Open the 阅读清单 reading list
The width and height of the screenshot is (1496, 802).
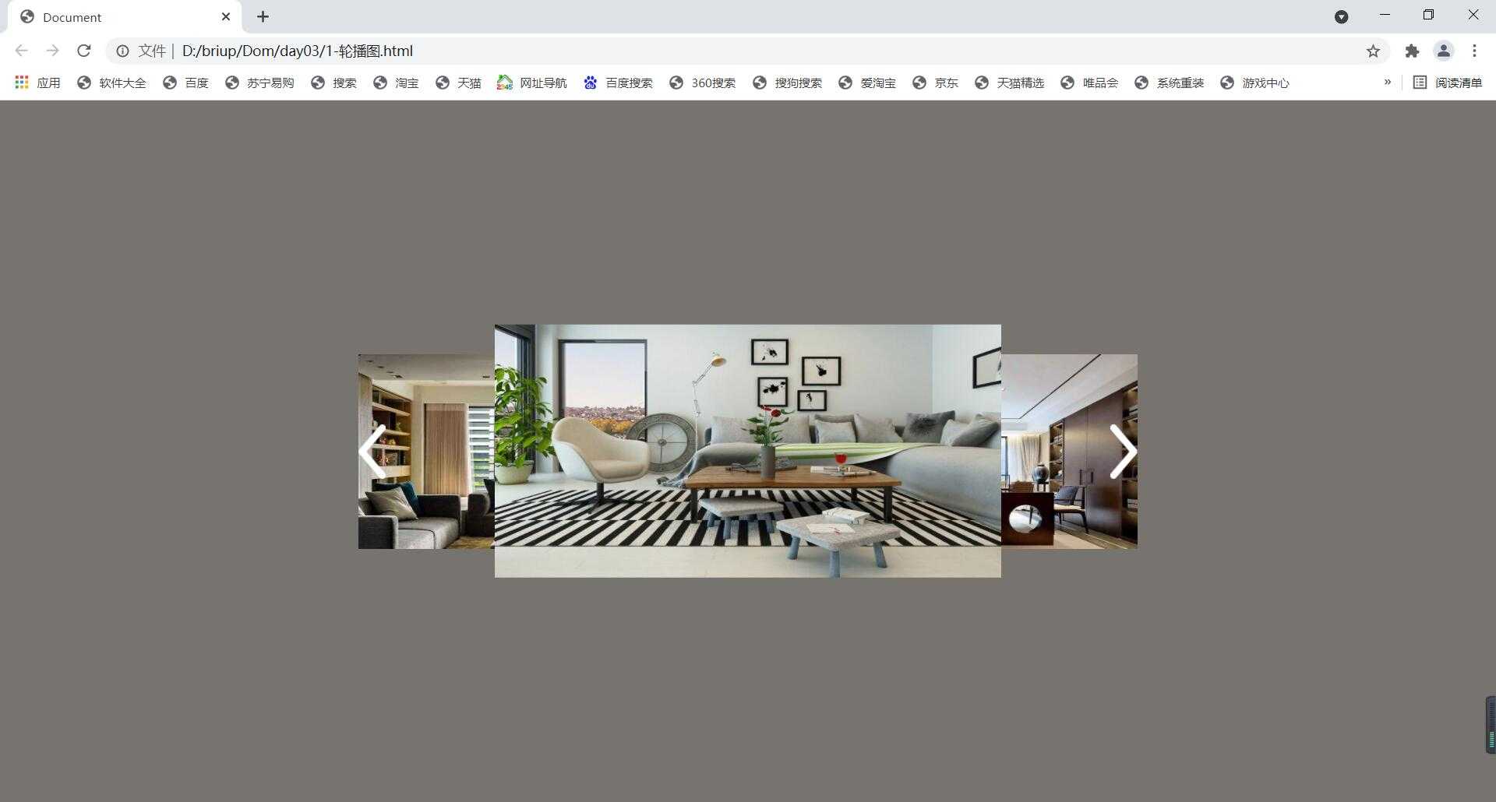tap(1448, 83)
